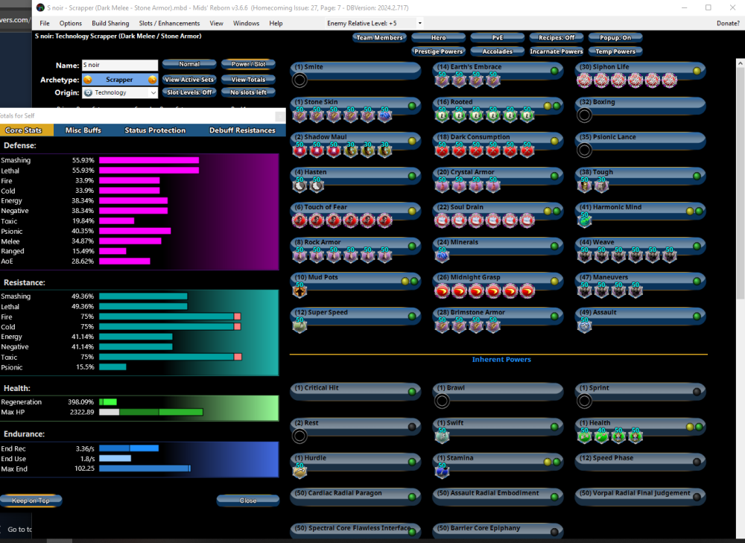Toggle the Slot Levels: Off button
Viewport: 745px width, 543px height.
click(x=189, y=92)
